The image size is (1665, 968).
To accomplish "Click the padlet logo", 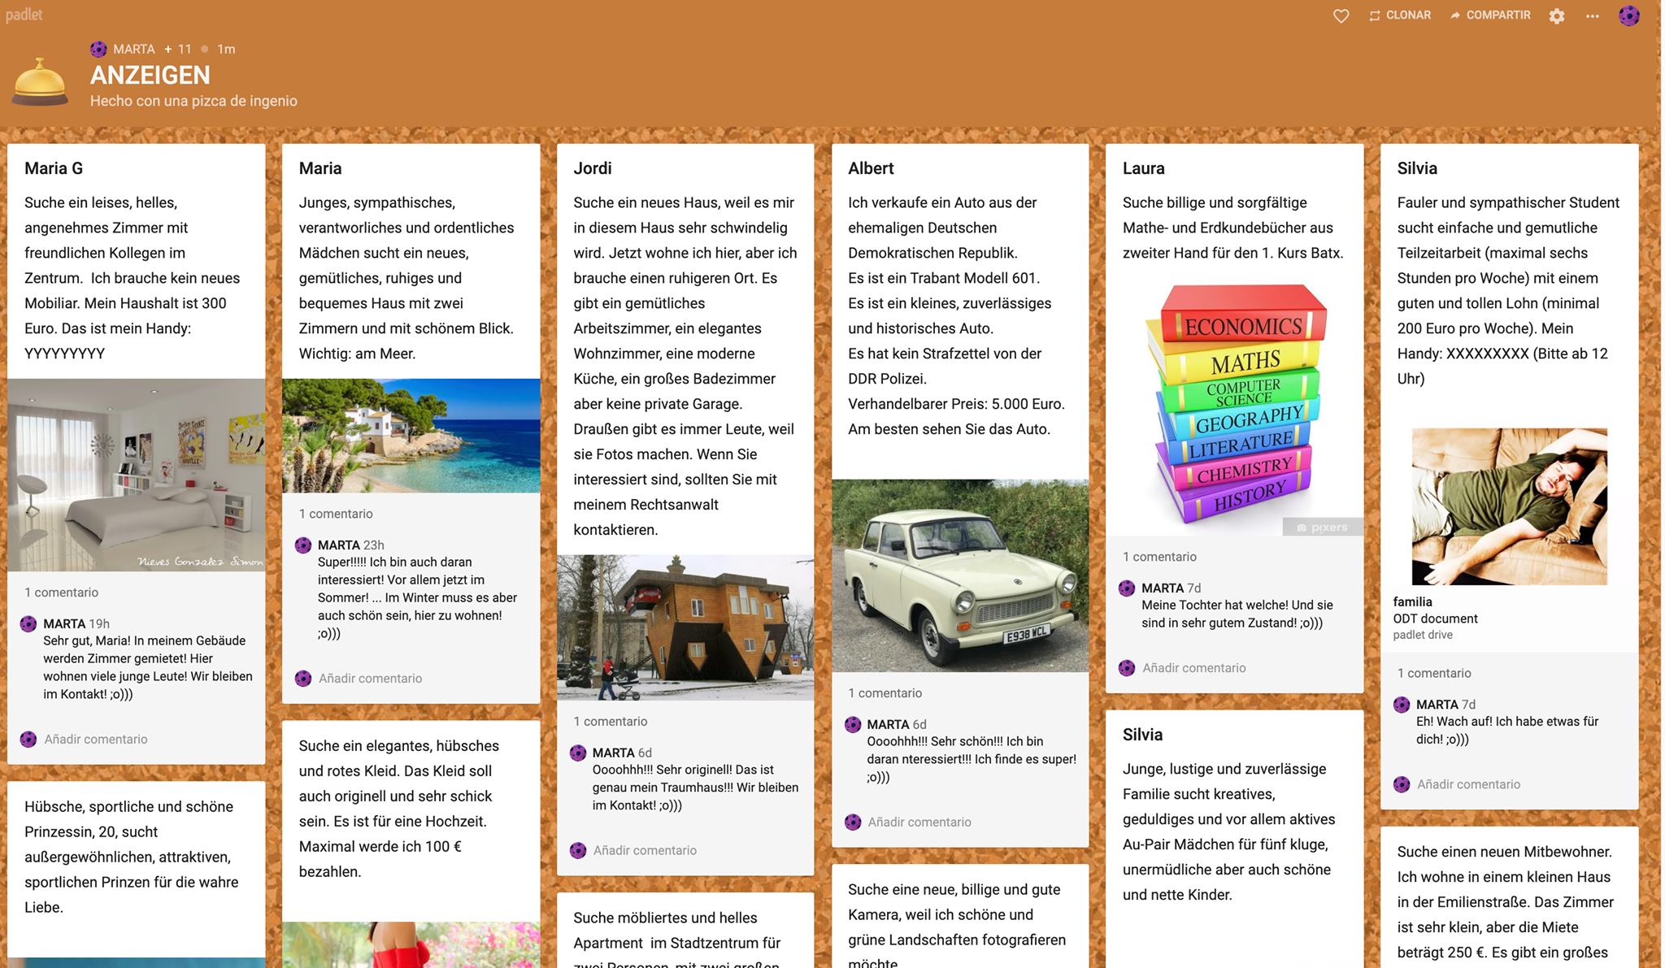I will [24, 15].
